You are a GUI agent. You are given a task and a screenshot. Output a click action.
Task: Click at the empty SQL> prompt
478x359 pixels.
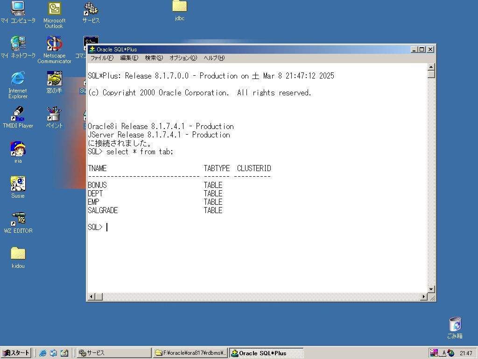[x=107, y=227]
